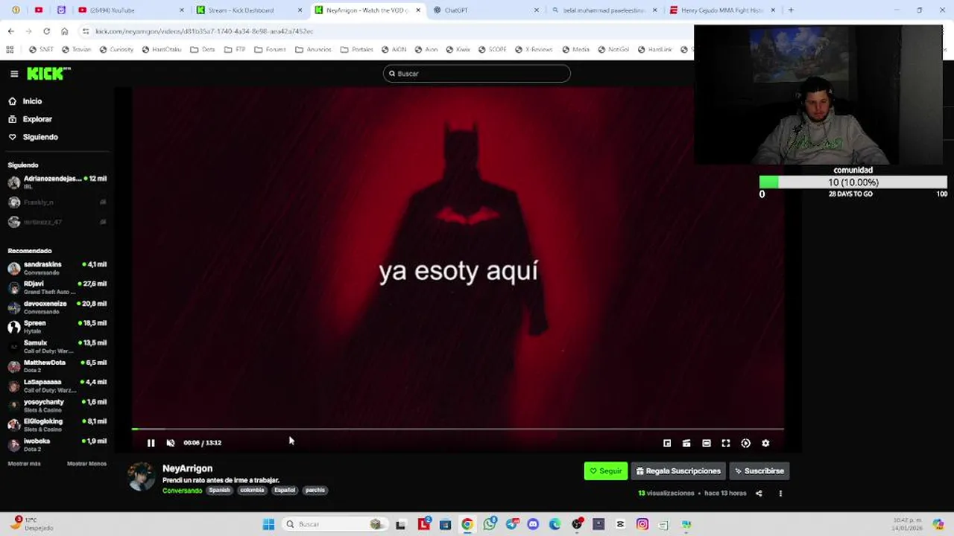The height and width of the screenshot is (536, 954).
Task: Open NeyArrigon channel avatar
Action: 142,476
